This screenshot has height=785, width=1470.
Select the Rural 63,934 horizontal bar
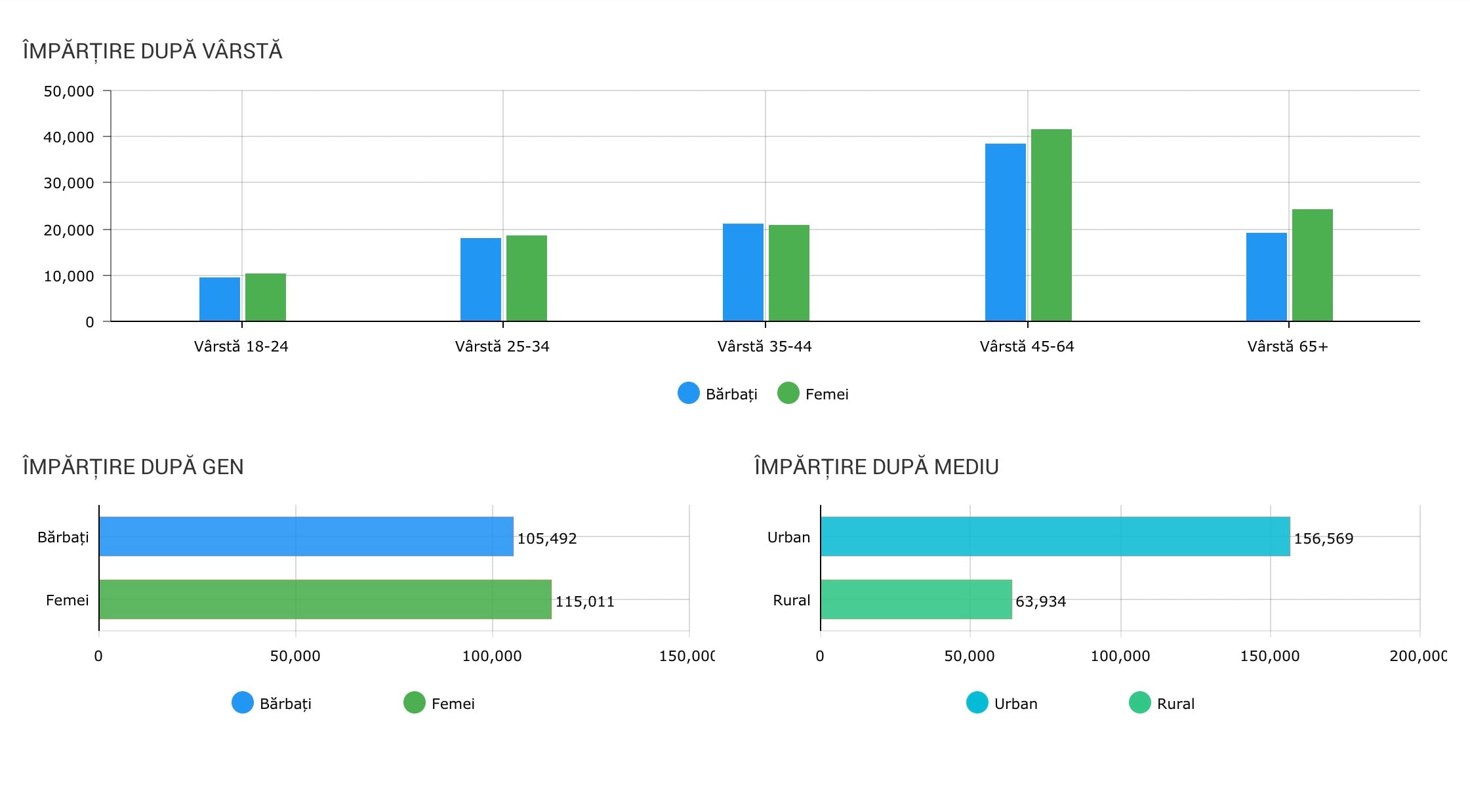pyautogui.click(x=916, y=599)
